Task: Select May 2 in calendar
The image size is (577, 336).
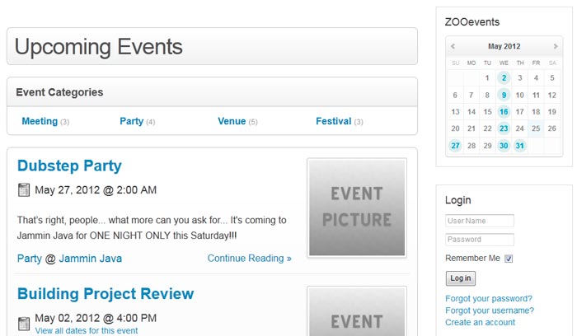Action: click(504, 78)
